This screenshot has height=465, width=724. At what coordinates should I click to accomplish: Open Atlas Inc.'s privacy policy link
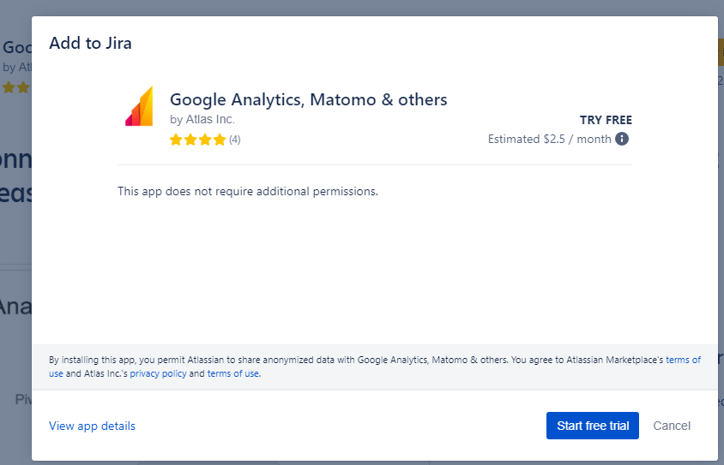(x=158, y=374)
